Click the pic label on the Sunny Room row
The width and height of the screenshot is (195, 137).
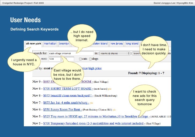[114, 110]
